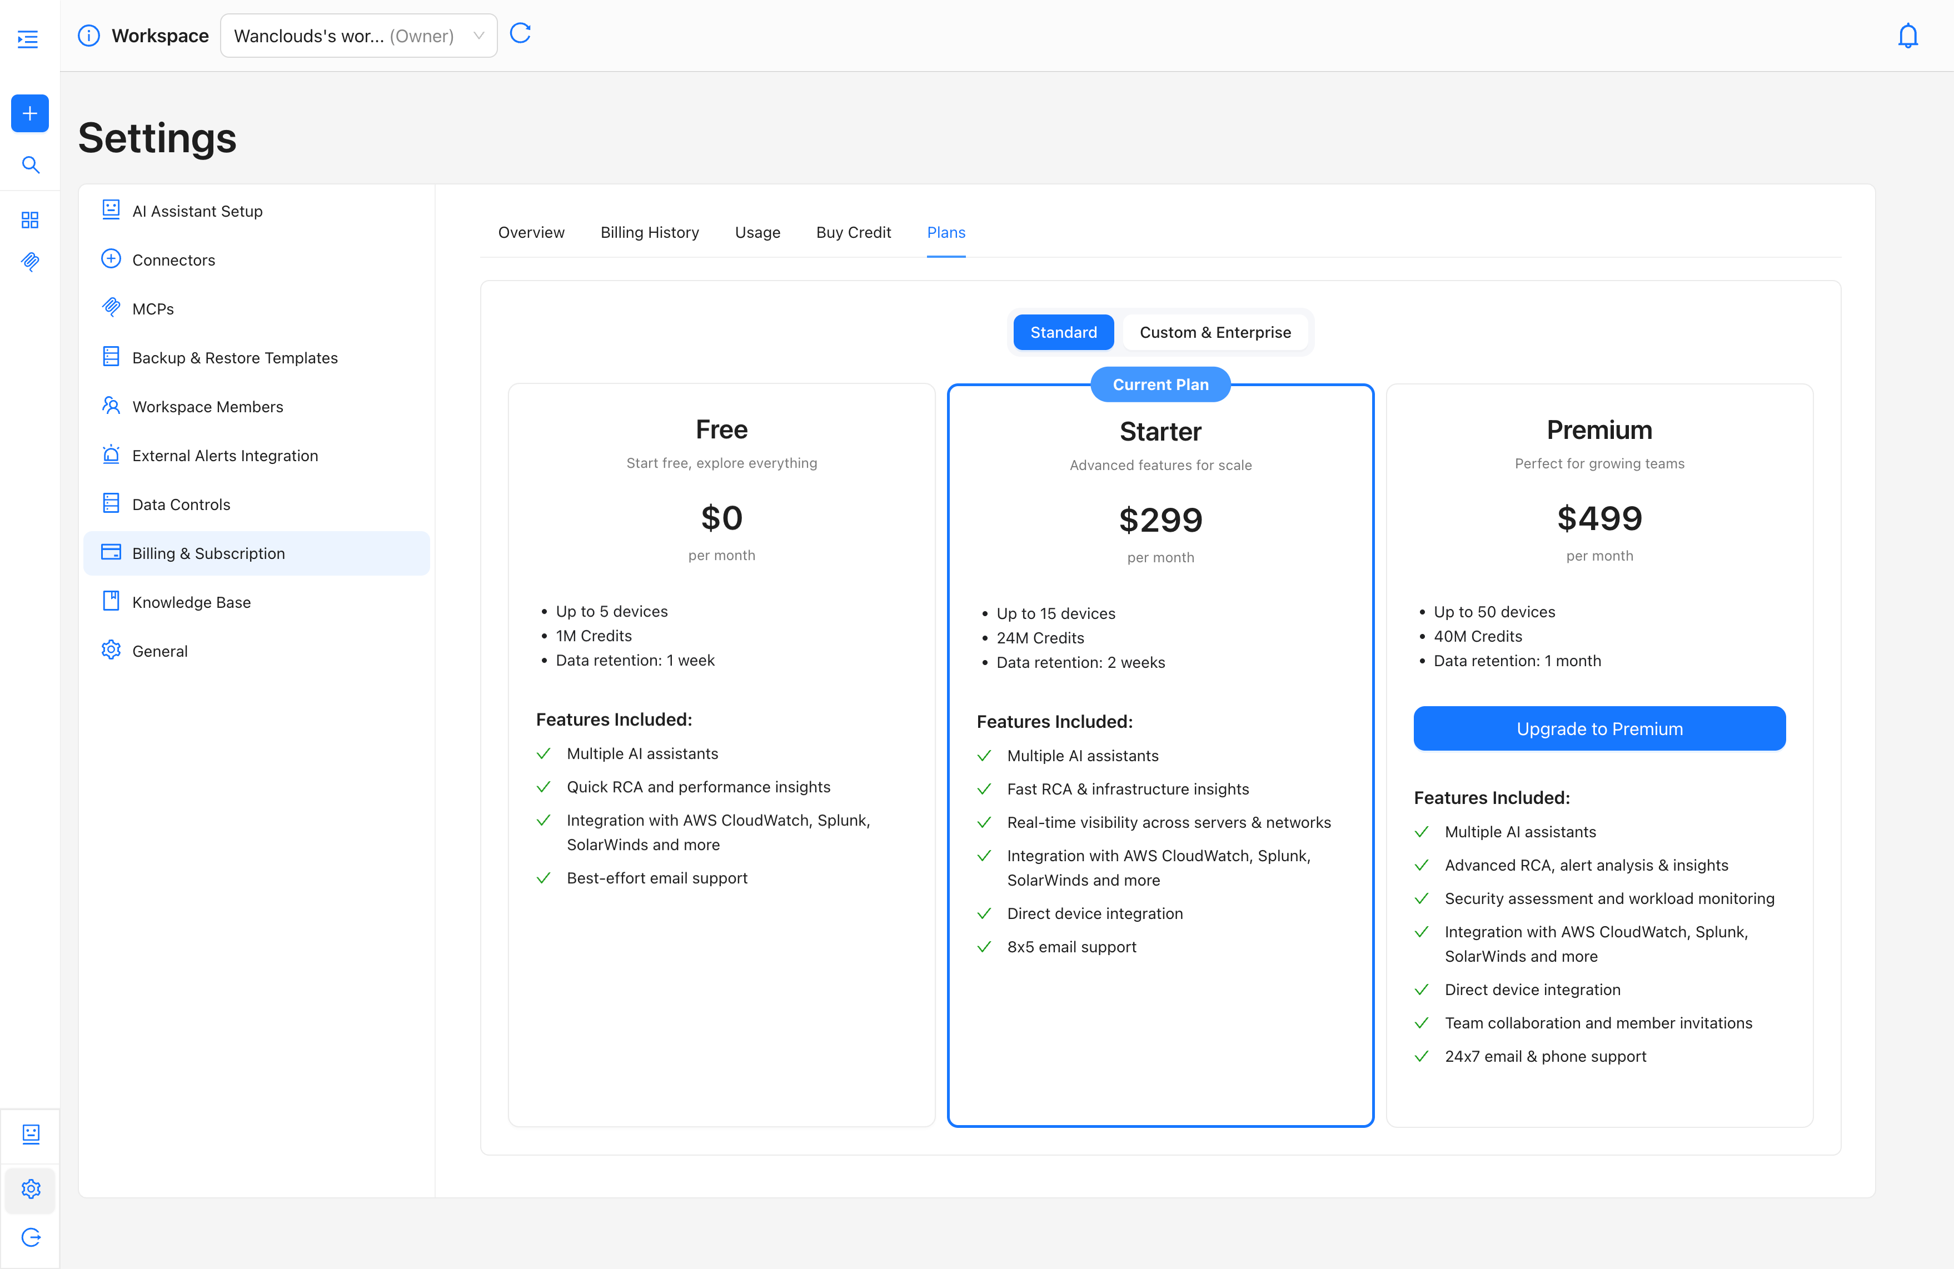Click Upgrade to Premium button
This screenshot has height=1269, width=1954.
click(1598, 729)
